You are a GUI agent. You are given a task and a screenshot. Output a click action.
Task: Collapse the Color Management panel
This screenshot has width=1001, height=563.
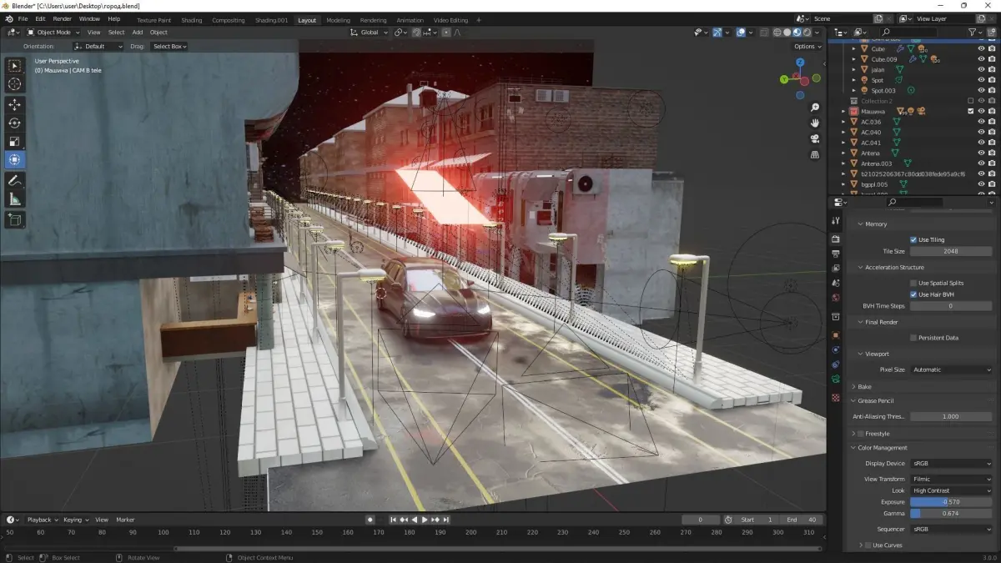point(883,448)
